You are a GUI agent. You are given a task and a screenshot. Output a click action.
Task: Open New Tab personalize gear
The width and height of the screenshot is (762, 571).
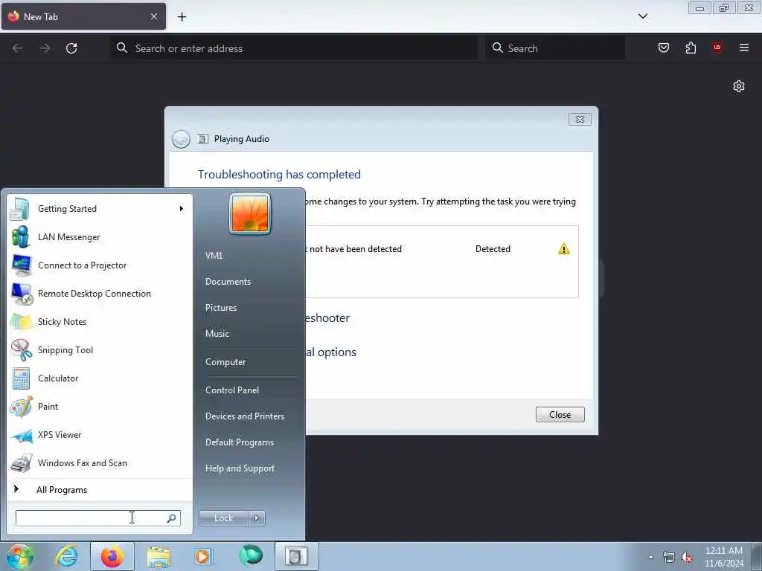click(x=739, y=86)
